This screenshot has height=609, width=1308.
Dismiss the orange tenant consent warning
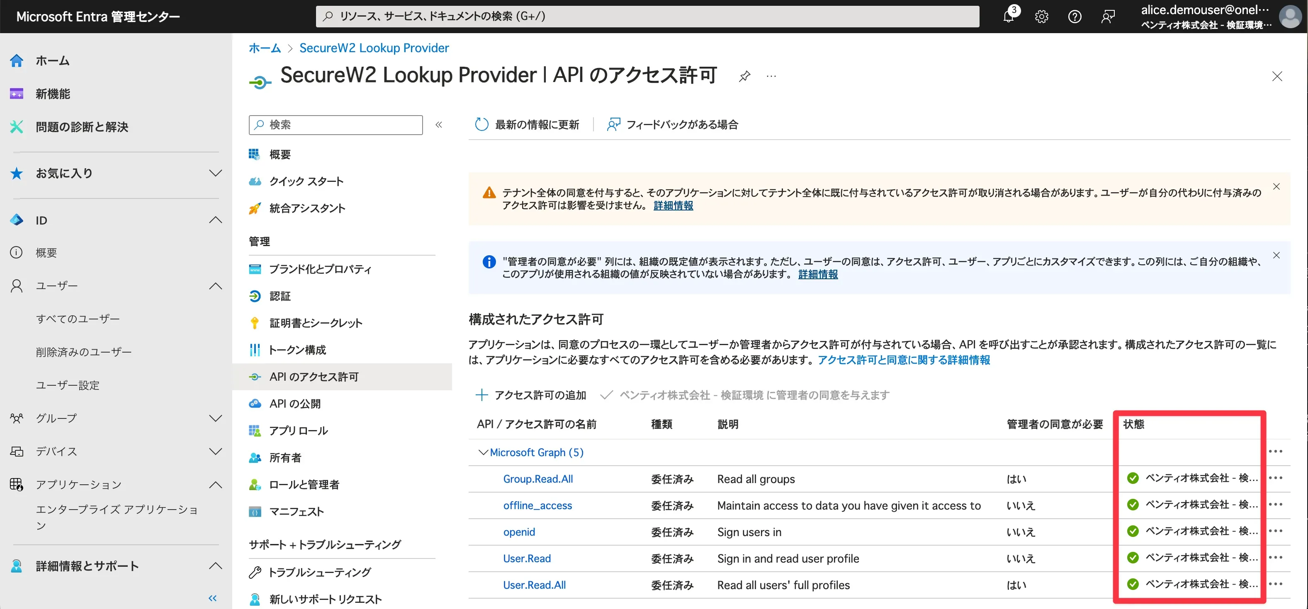[1276, 186]
